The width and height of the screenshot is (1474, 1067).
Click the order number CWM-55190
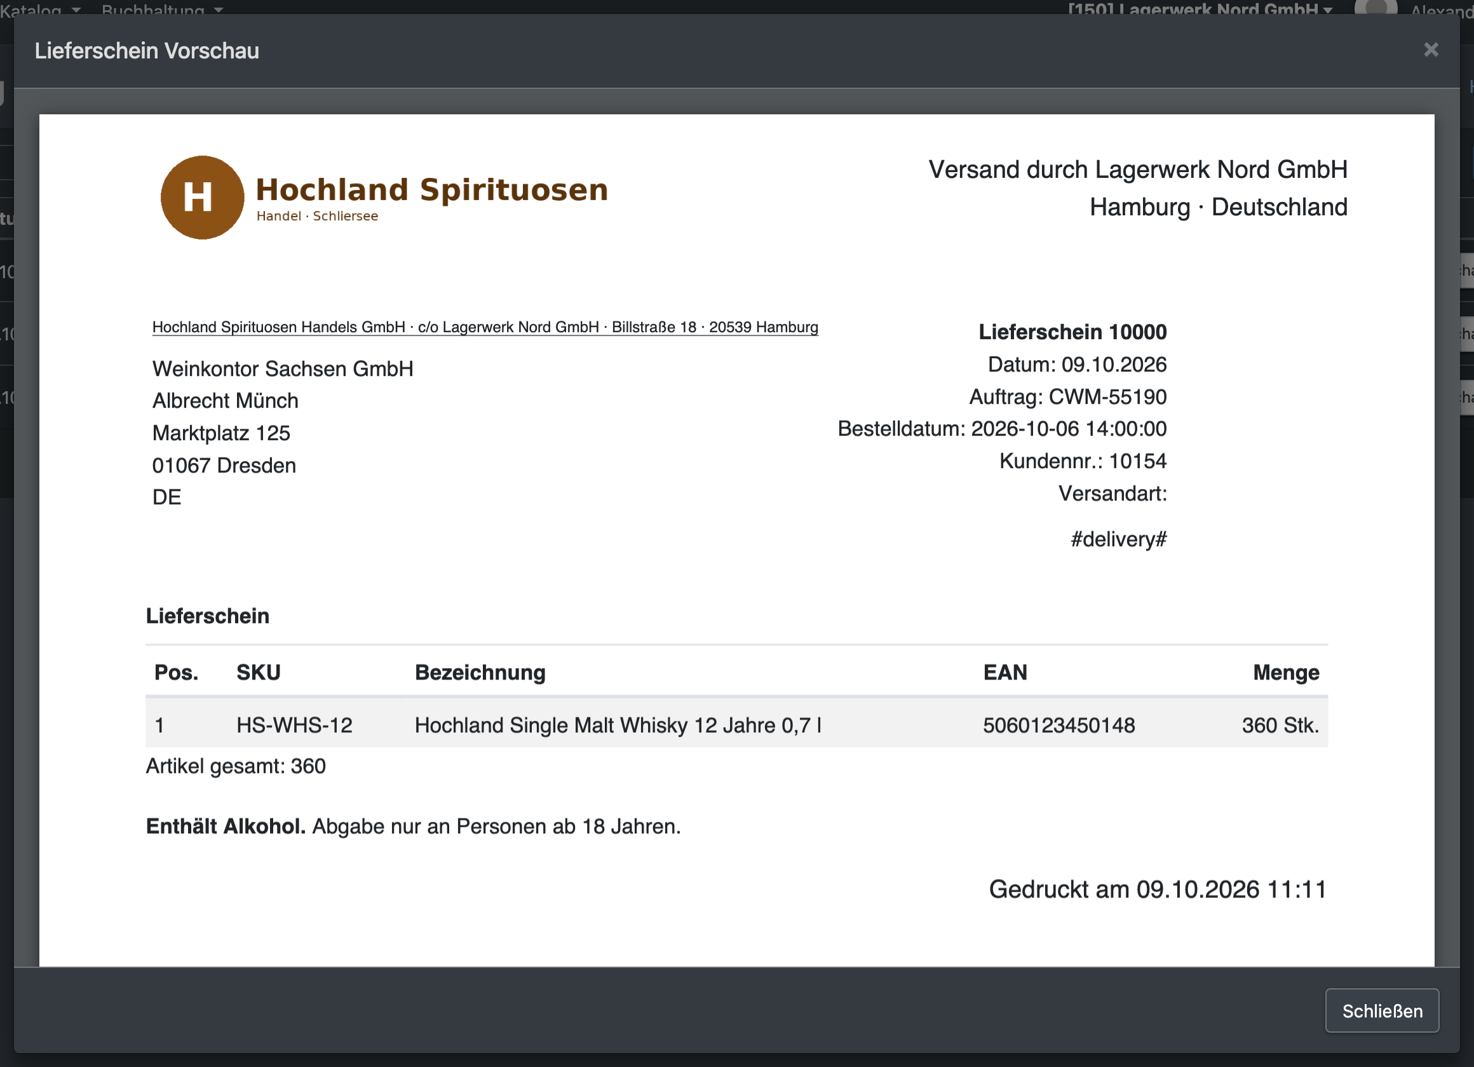tap(1107, 396)
